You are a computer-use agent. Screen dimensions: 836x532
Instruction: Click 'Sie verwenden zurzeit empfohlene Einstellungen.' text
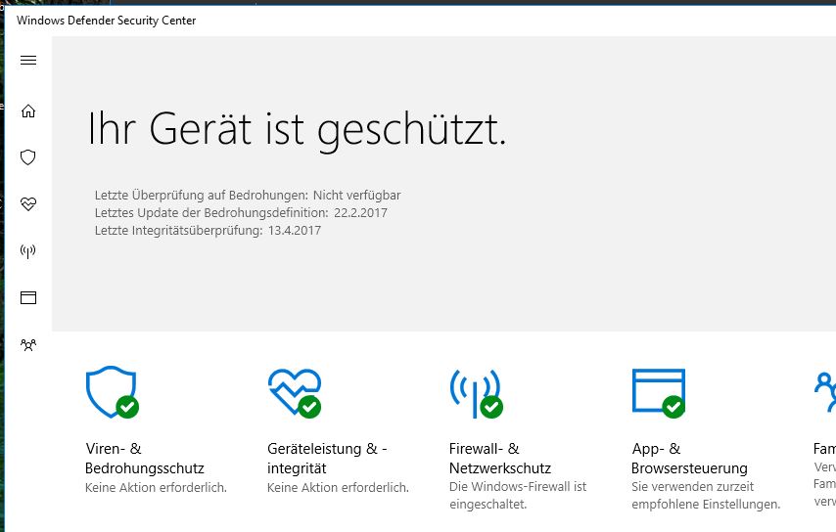click(706, 495)
